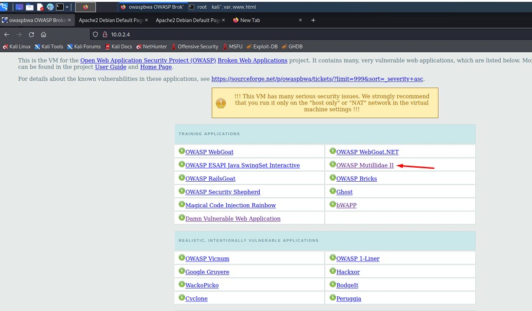Image resolution: width=532 pixels, height=311 pixels.
Task: Expand plus icon beside Magical Code Injection Rainbow
Action: (x=182, y=204)
